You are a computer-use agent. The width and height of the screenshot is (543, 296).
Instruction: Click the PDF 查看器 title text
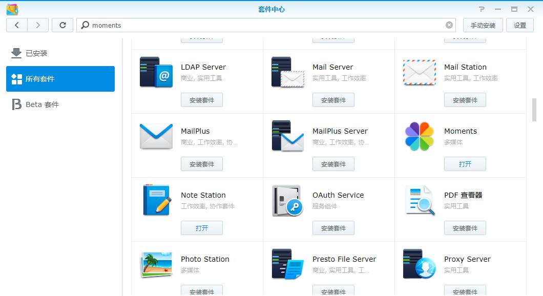click(x=464, y=195)
